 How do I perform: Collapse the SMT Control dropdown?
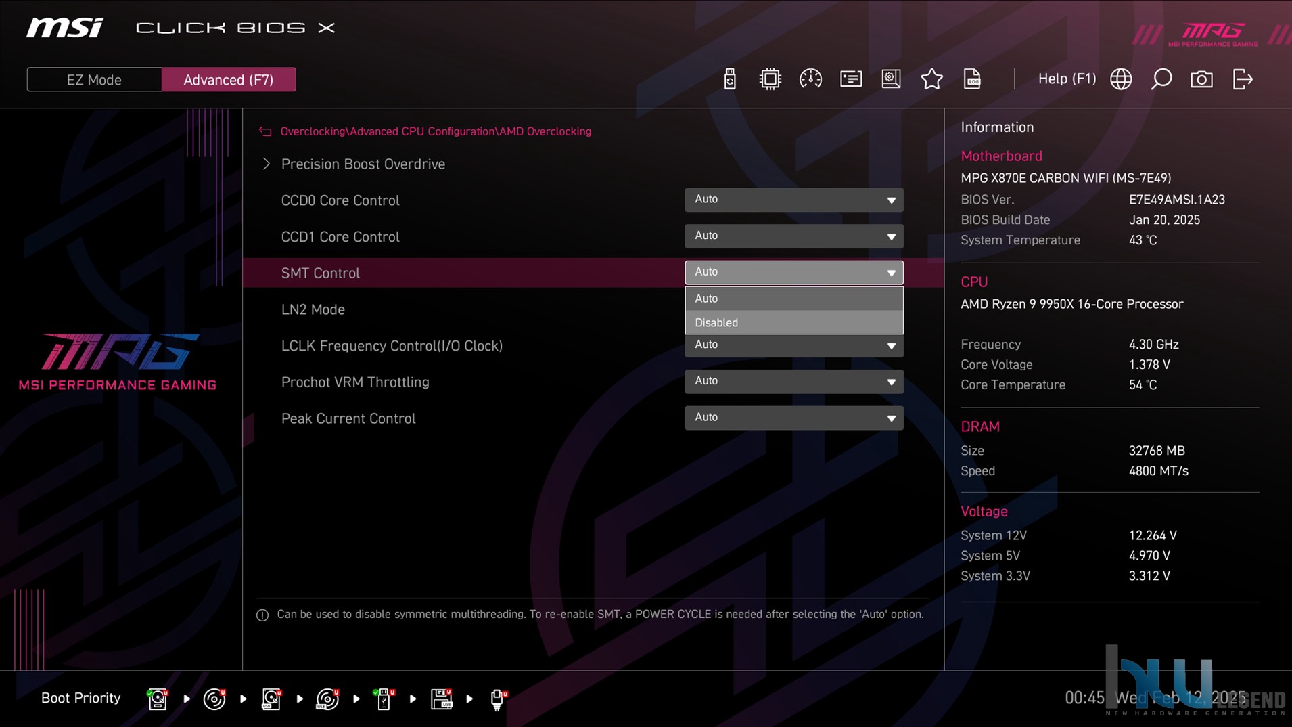click(x=793, y=272)
